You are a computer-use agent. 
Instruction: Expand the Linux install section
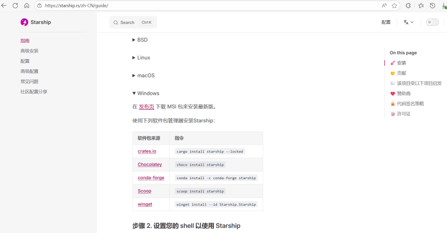[141, 58]
